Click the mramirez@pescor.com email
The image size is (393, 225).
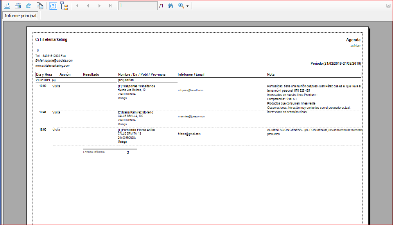[x=192, y=117]
